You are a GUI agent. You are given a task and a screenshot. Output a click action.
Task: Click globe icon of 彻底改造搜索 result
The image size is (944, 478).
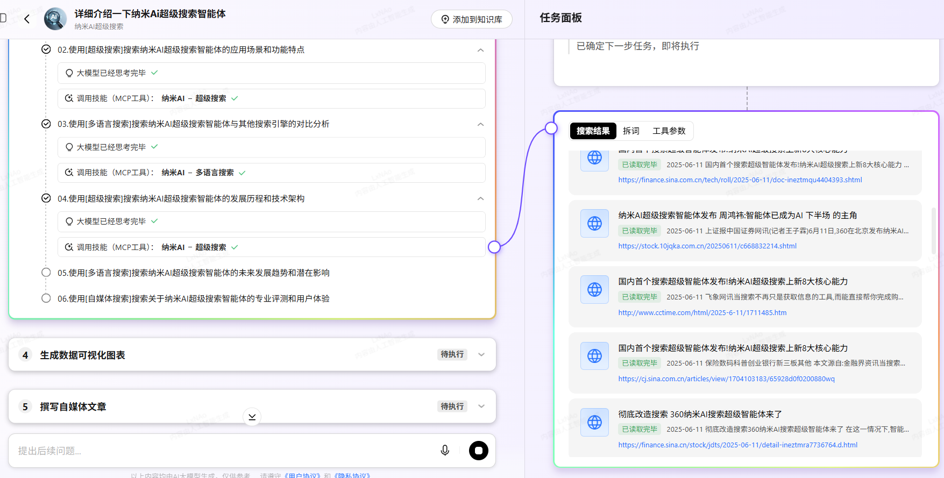pyautogui.click(x=594, y=422)
